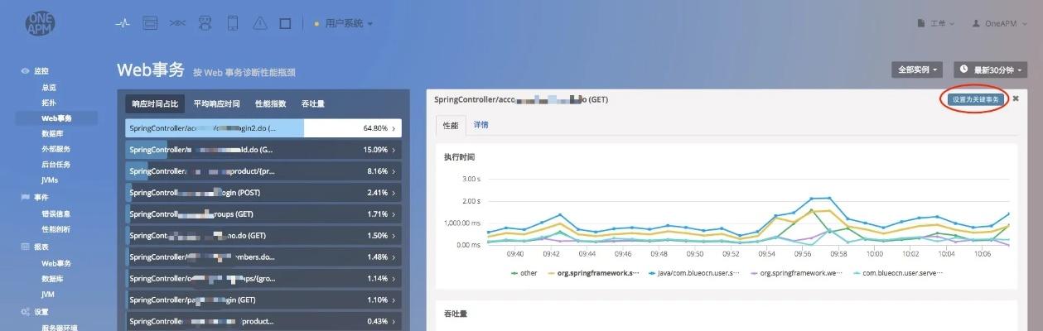The width and height of the screenshot is (1043, 331).
Task: Open the 全部实例 instance filter dropdown
Action: coord(919,70)
